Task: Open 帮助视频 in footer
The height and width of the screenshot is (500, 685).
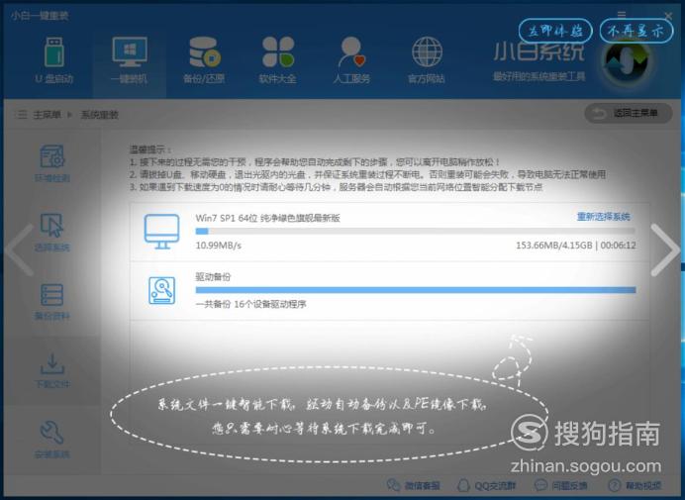Action: [x=635, y=485]
